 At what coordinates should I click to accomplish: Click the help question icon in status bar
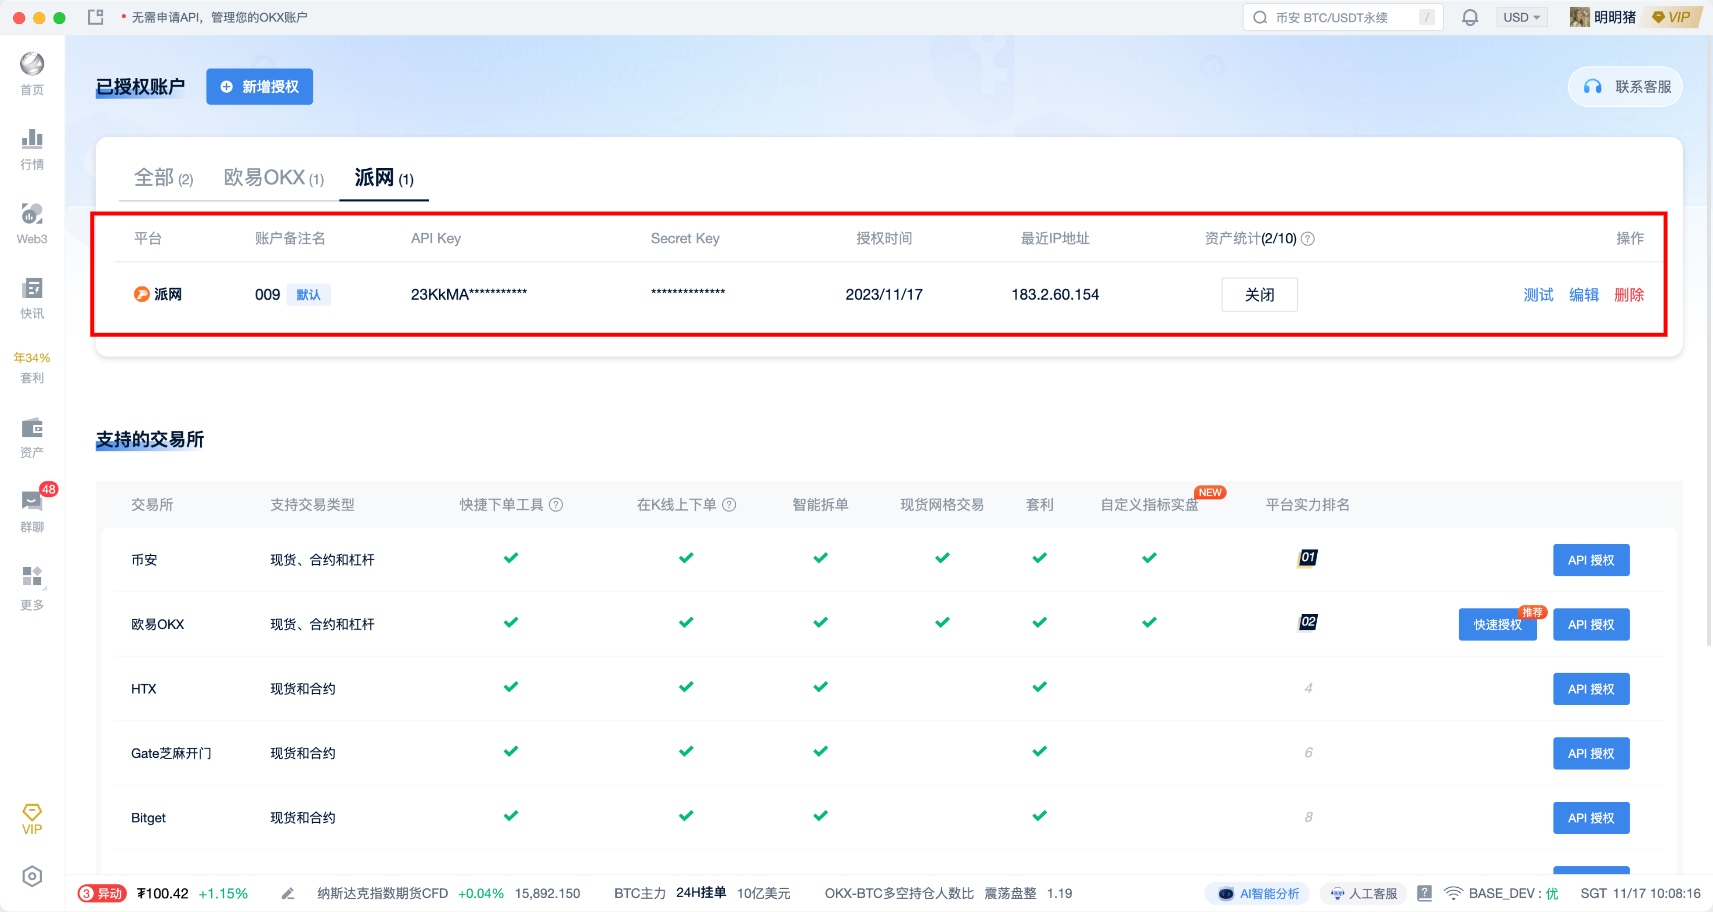point(1424,893)
